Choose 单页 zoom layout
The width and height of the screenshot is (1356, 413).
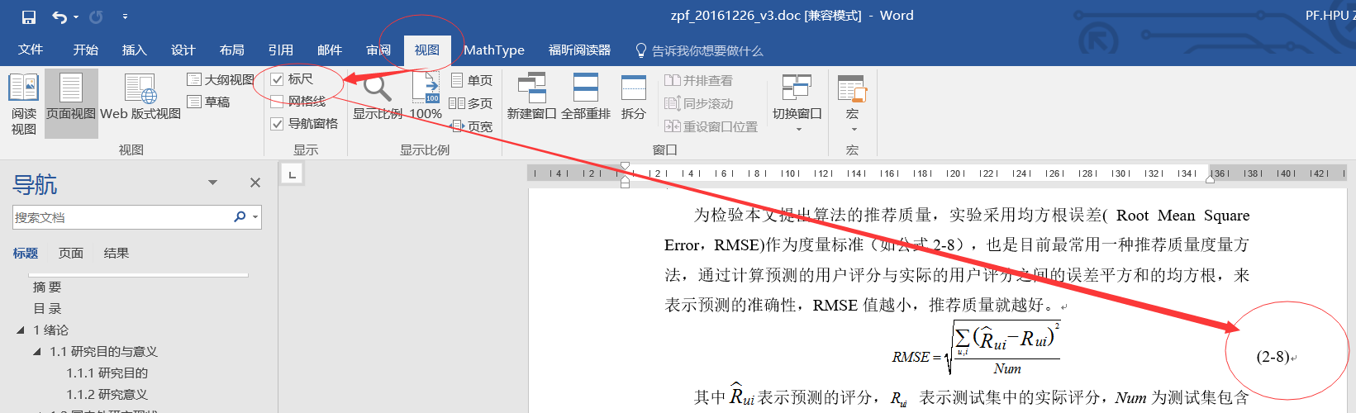[x=472, y=80]
